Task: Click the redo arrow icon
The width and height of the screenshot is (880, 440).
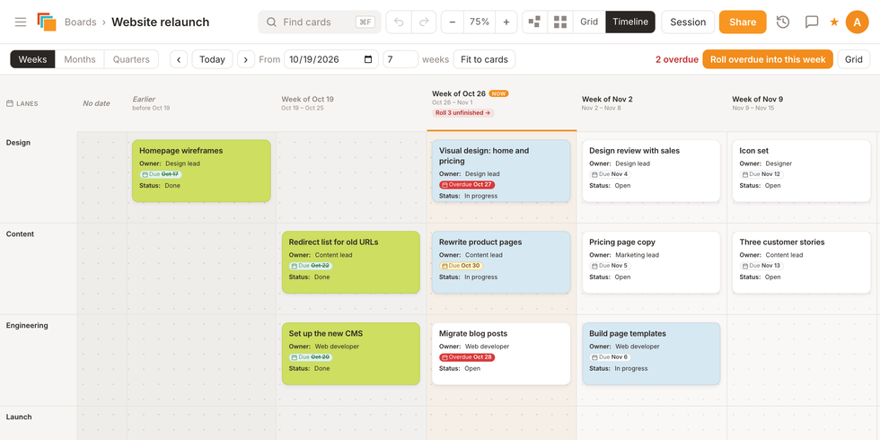Action: (x=424, y=22)
